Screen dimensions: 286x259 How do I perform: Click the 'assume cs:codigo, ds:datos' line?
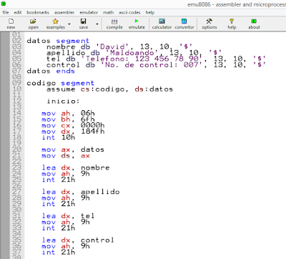tap(109, 89)
